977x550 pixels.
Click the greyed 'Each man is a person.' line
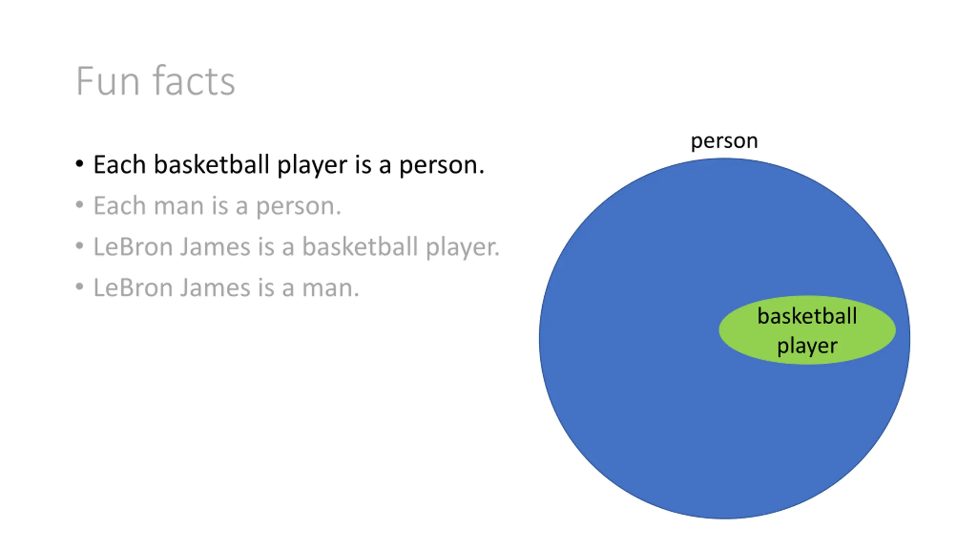pos(217,206)
